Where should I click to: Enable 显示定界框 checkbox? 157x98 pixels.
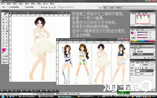[x=25, y=7]
